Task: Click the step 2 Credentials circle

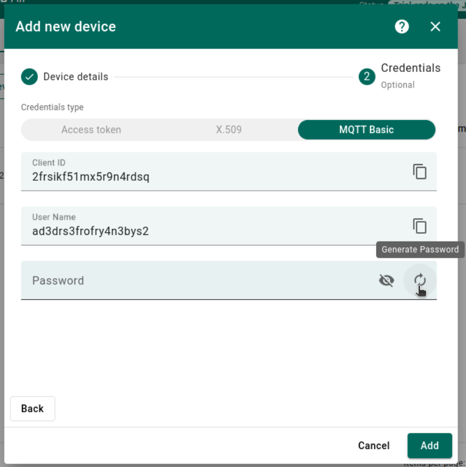Action: (367, 77)
